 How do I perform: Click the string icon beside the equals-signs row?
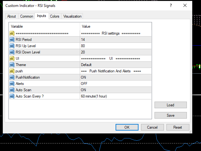[x=12, y=33]
